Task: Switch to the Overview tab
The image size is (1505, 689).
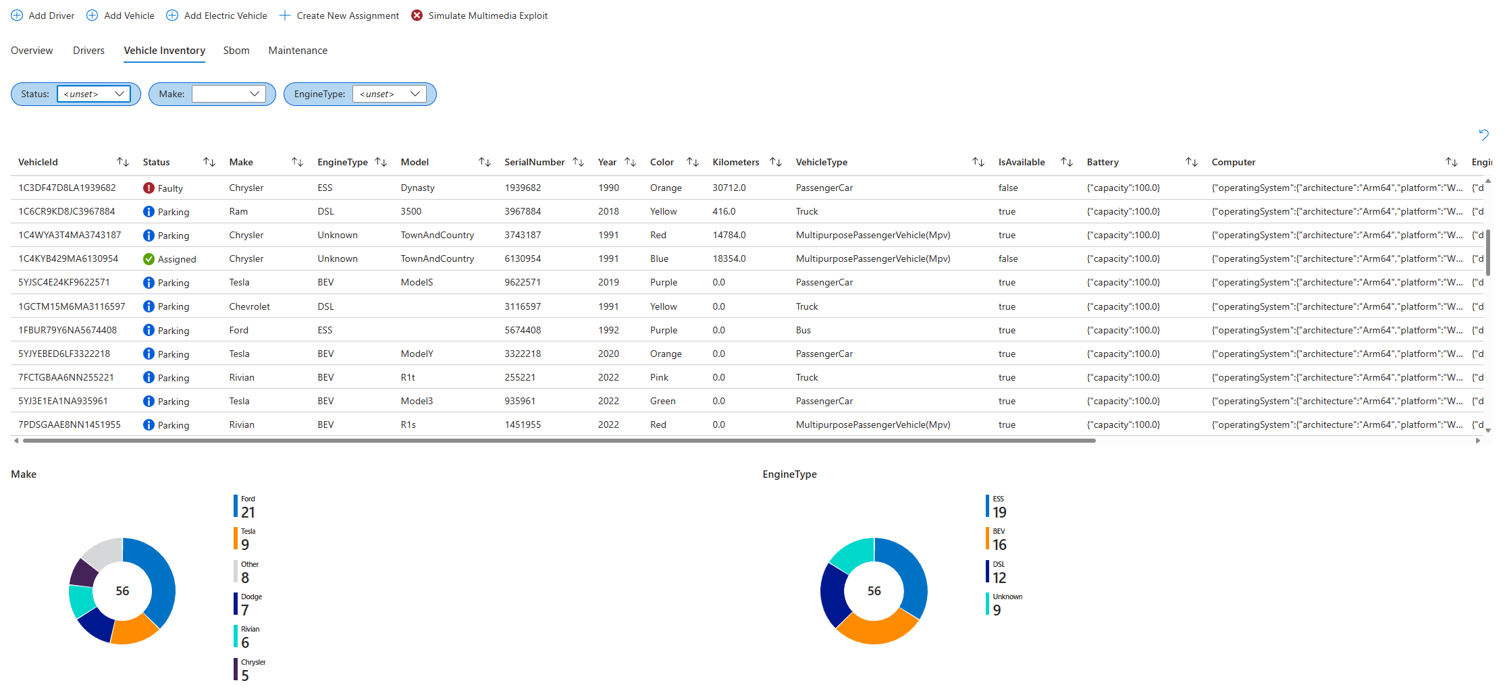Action: [32, 51]
